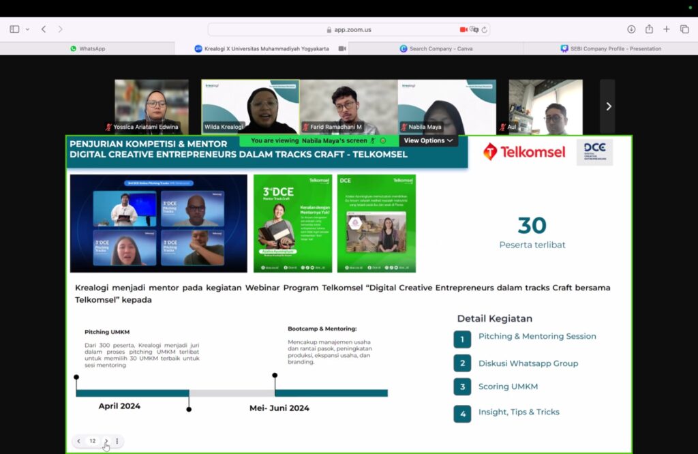Click the number 2 badge in Detail Kegiatan
This screenshot has height=454, width=698.
[x=462, y=363]
